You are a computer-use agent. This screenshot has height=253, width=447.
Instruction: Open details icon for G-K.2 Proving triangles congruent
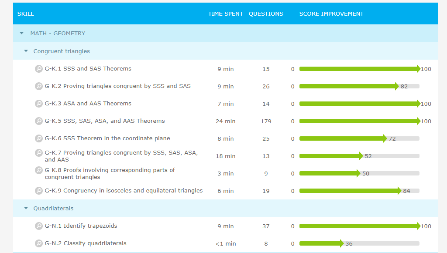pyautogui.click(x=39, y=86)
